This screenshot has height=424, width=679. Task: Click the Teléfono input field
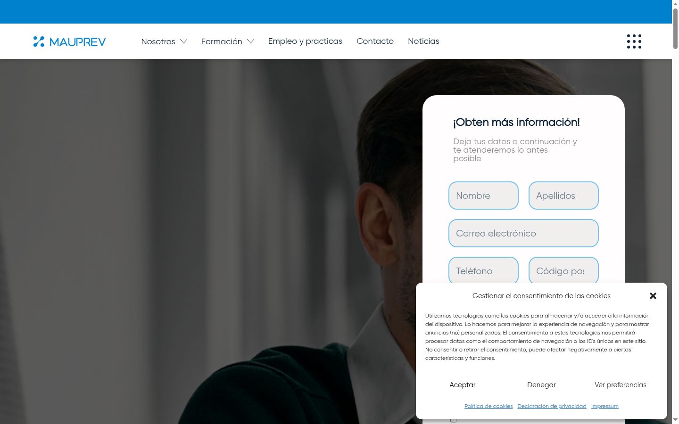click(483, 270)
